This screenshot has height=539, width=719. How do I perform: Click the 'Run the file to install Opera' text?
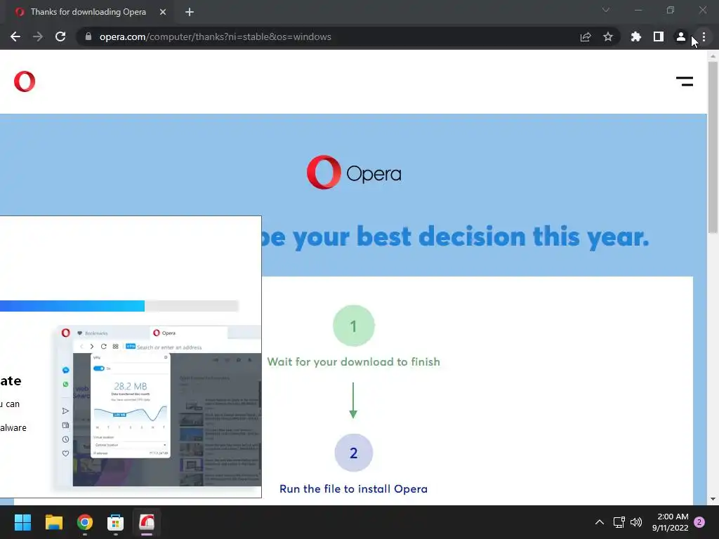click(354, 488)
